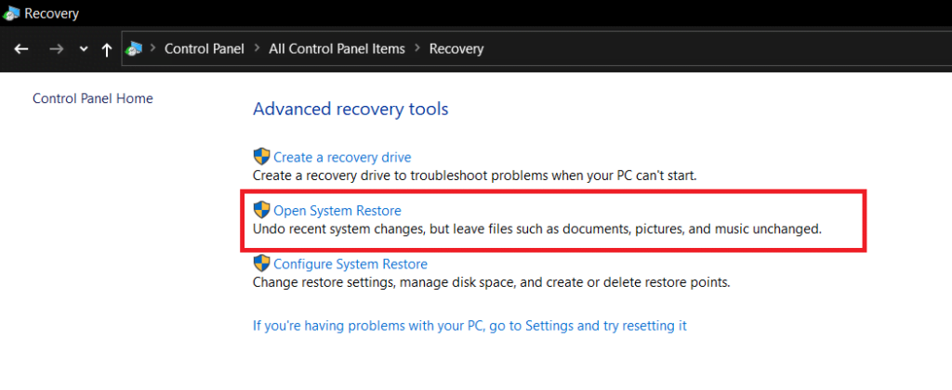Open Configure System Restore link
The height and width of the screenshot is (390, 952).
pos(350,265)
